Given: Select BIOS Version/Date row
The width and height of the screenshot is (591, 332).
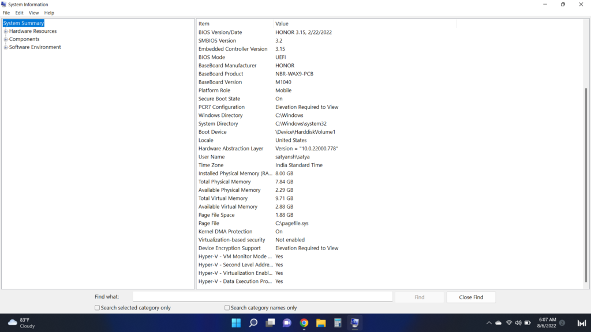Looking at the screenshot, I should 327,32.
